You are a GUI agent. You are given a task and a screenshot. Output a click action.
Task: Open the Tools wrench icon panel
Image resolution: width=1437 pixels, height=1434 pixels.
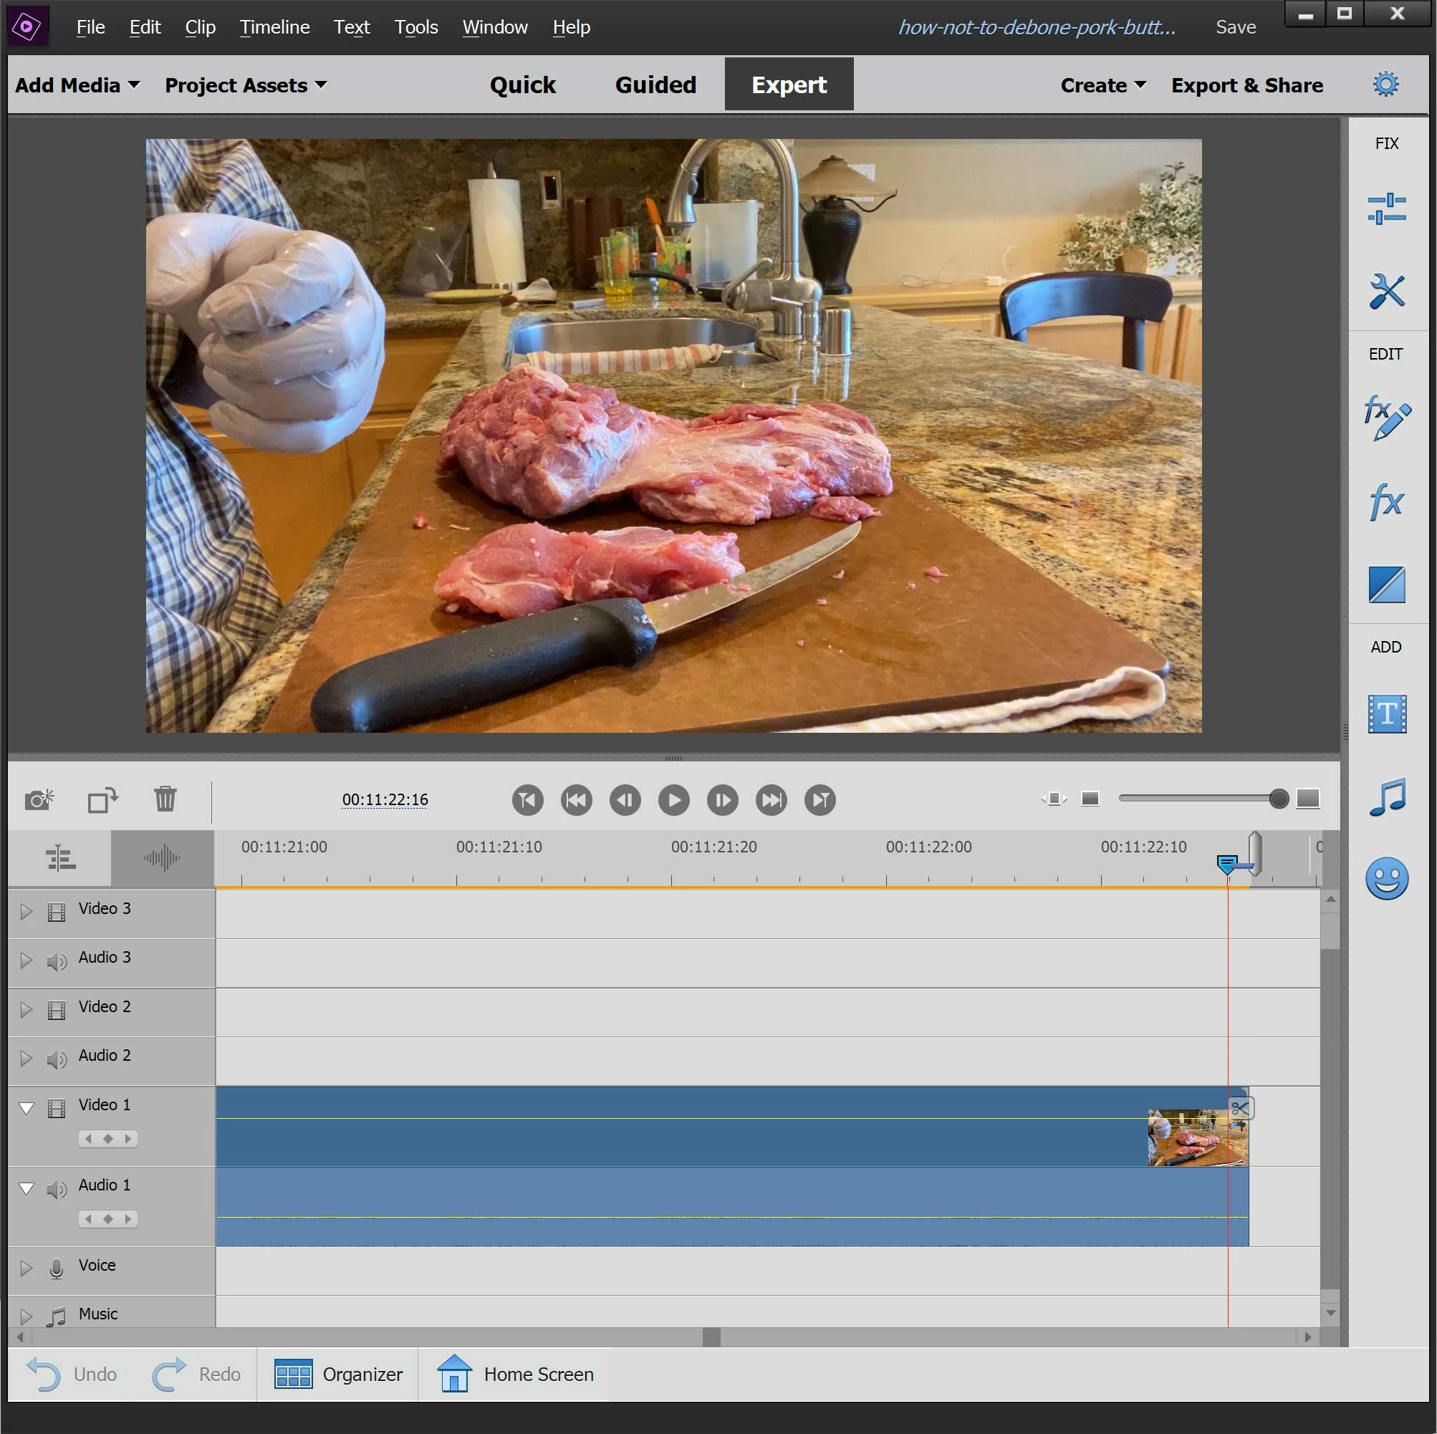(1385, 291)
